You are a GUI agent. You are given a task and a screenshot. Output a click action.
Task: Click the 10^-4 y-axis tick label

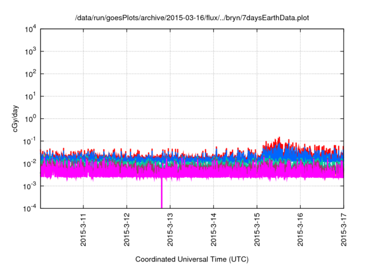click(30, 208)
